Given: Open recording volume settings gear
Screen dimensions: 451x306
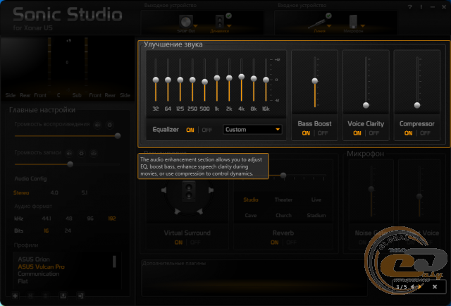Looking at the screenshot, I should point(82,153).
